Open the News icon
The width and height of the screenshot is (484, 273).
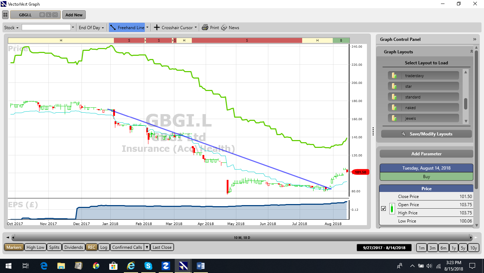point(224,27)
